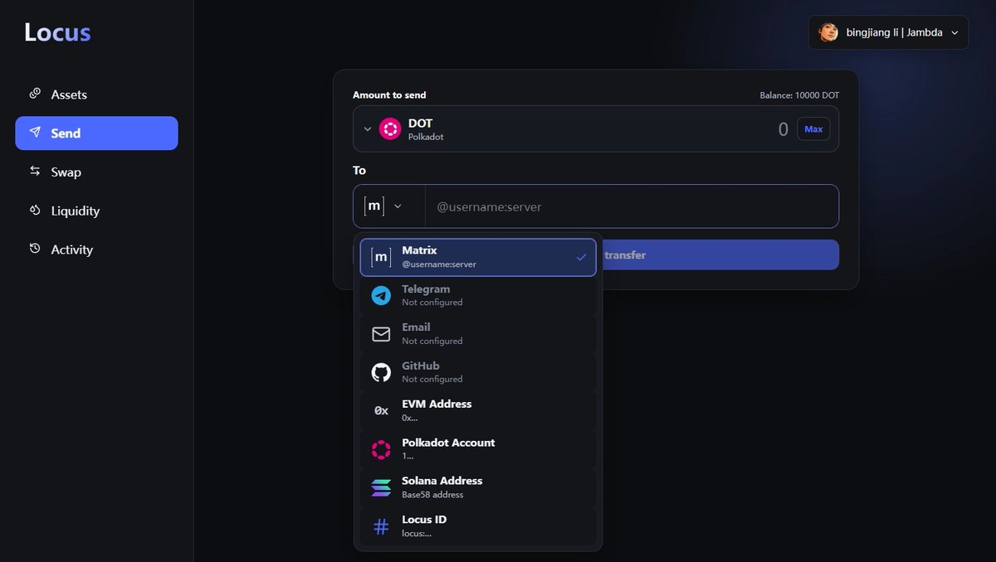Click the Polkadot Account ring icon
This screenshot has width=996, height=562.
pos(381,449)
